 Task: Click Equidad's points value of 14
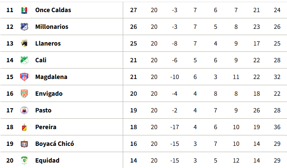point(134,160)
